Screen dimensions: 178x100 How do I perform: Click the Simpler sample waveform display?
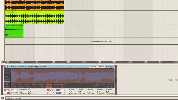63,76
